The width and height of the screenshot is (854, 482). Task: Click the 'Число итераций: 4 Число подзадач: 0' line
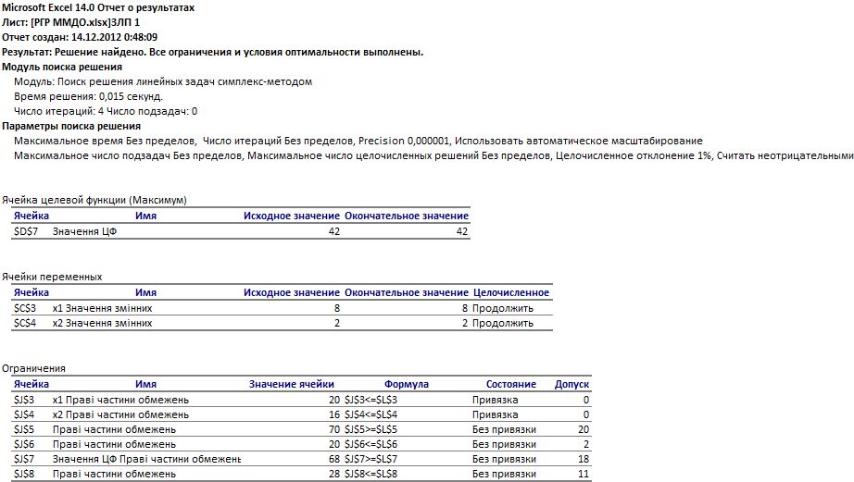pyautogui.click(x=106, y=111)
